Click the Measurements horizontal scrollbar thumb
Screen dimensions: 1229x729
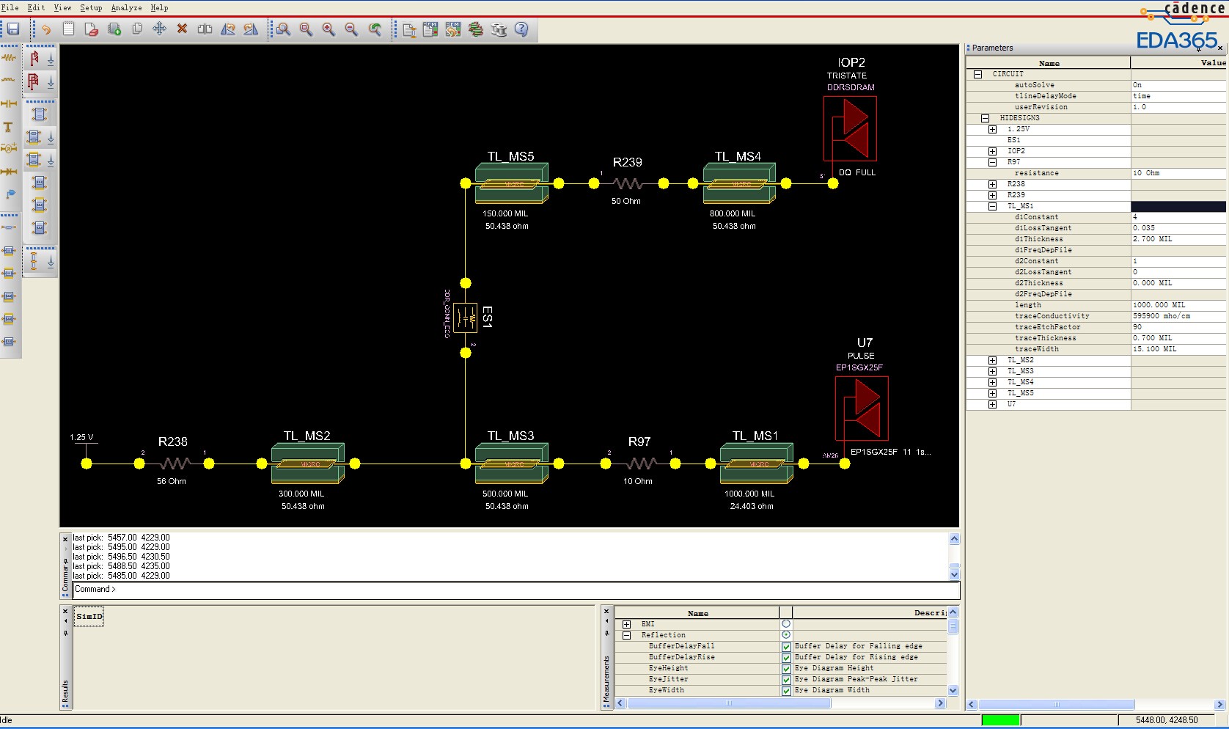pyautogui.click(x=728, y=703)
